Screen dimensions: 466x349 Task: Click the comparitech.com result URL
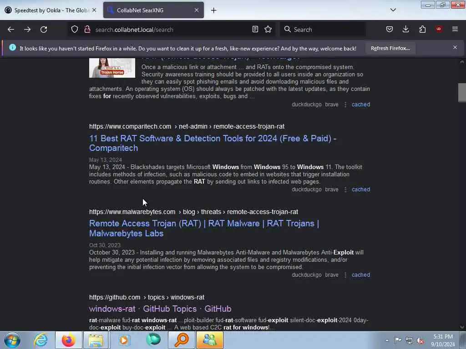[x=187, y=126]
